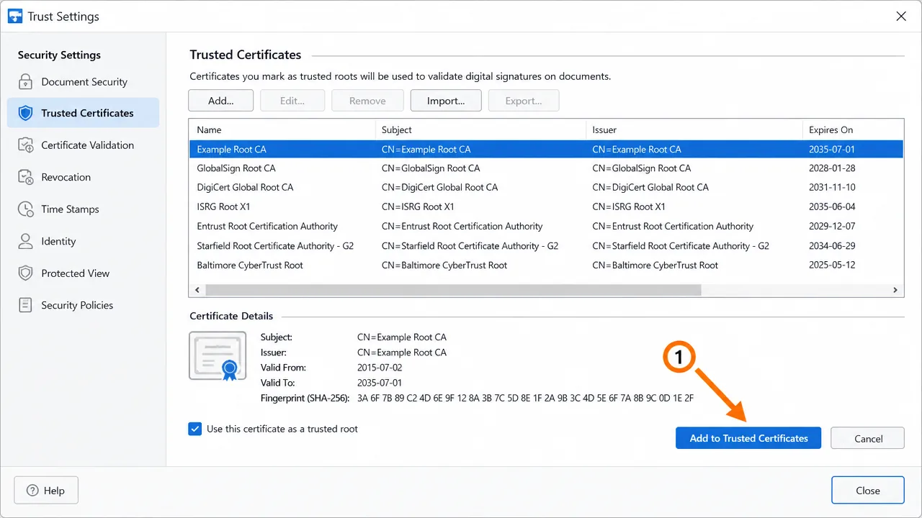Image resolution: width=922 pixels, height=518 pixels.
Task: Click the Trust Settings app icon in title bar
Action: click(x=14, y=16)
